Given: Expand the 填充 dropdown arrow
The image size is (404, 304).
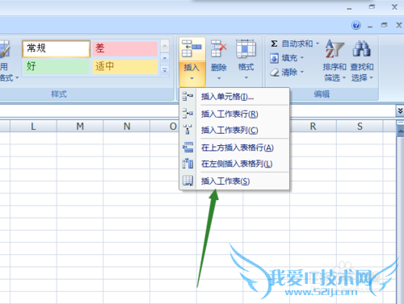Looking at the screenshot, I should tap(302, 57).
